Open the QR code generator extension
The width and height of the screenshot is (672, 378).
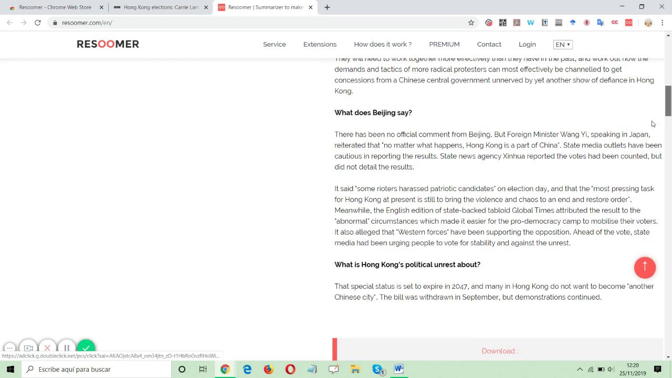click(x=503, y=23)
